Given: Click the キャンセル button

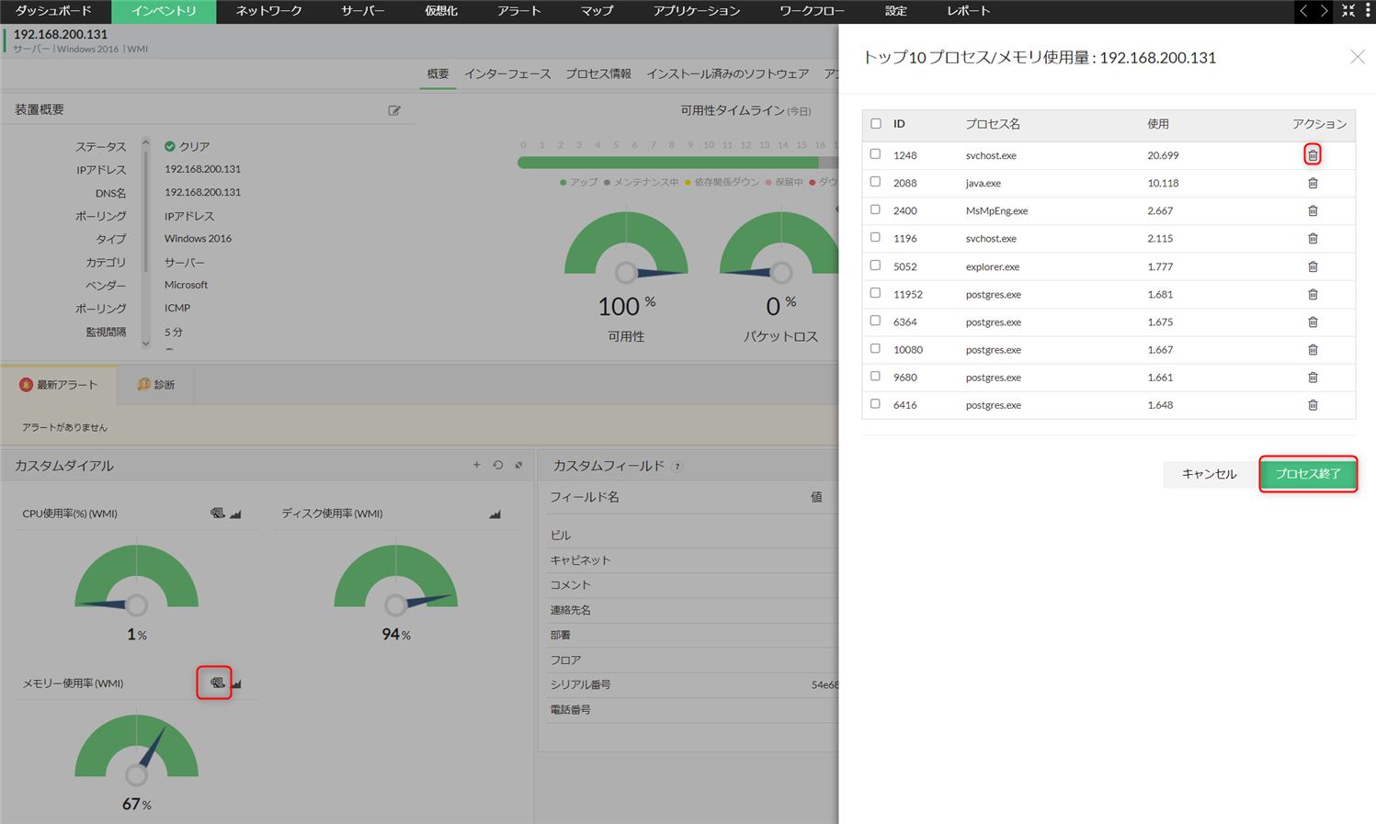Looking at the screenshot, I should pyautogui.click(x=1208, y=474).
